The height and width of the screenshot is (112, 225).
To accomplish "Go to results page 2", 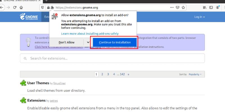I will coord(102,74).
